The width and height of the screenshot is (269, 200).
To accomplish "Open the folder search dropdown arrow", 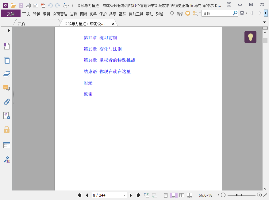I will click(x=200, y=13).
